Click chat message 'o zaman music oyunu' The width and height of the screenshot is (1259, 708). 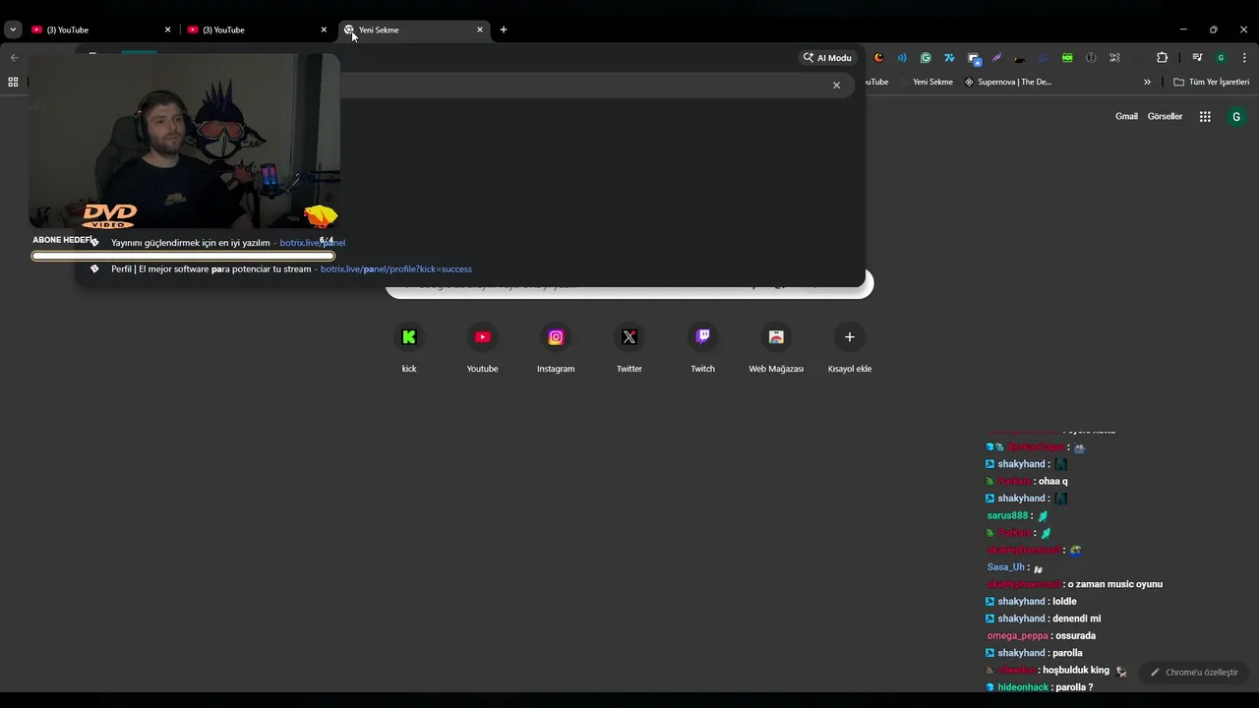tap(1114, 584)
